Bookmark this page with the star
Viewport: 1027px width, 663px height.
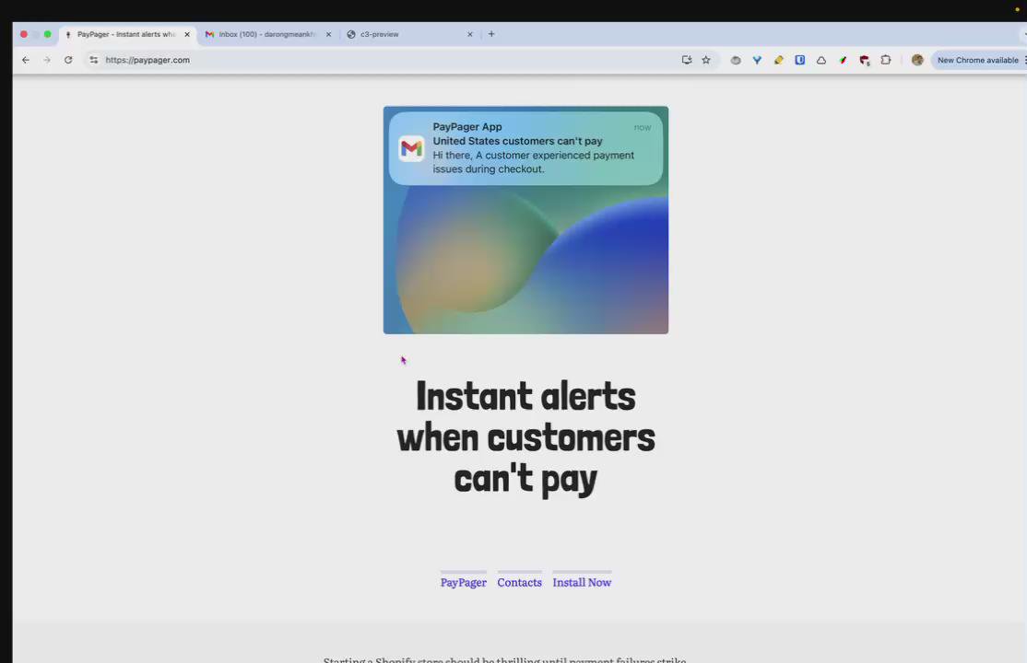[706, 60]
